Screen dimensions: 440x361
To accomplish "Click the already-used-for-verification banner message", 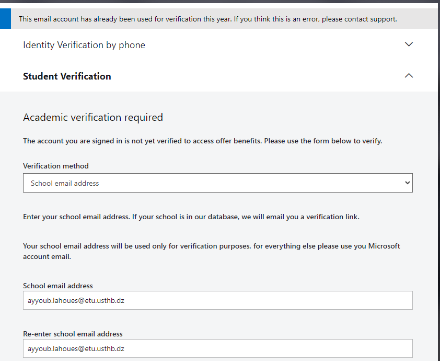I will coord(207,19).
